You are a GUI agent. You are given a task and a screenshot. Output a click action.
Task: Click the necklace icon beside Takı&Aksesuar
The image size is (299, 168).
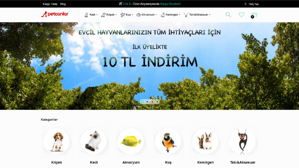point(186,15)
